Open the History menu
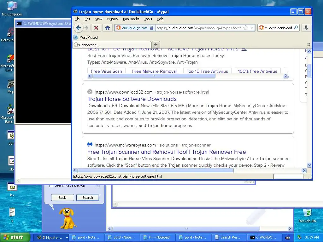This screenshot has width=323, height=242. tap(113, 19)
